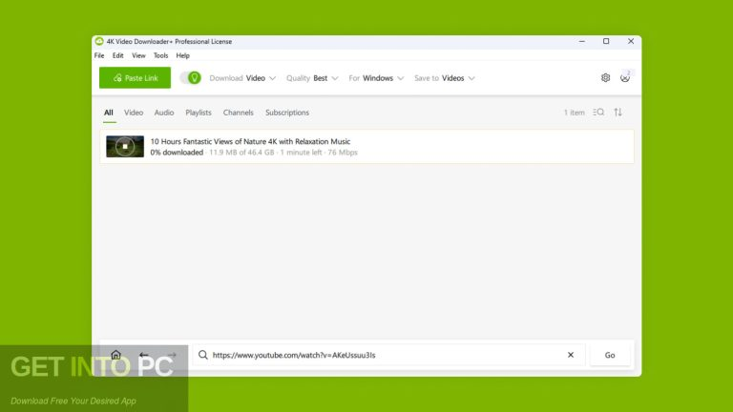Click the 1 item count label
The width and height of the screenshot is (733, 412).
click(x=574, y=113)
